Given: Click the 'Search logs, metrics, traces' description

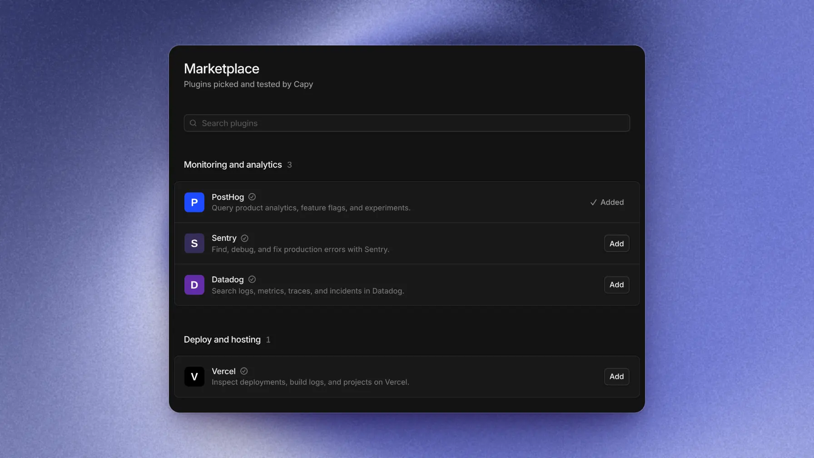Looking at the screenshot, I should tap(308, 291).
